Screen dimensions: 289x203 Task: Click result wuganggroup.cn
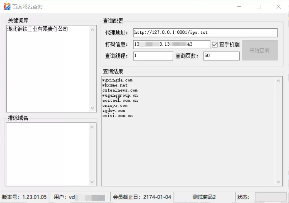click(120, 95)
